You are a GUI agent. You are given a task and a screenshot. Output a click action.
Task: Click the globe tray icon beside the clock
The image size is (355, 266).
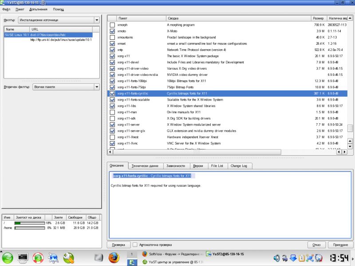(319, 258)
